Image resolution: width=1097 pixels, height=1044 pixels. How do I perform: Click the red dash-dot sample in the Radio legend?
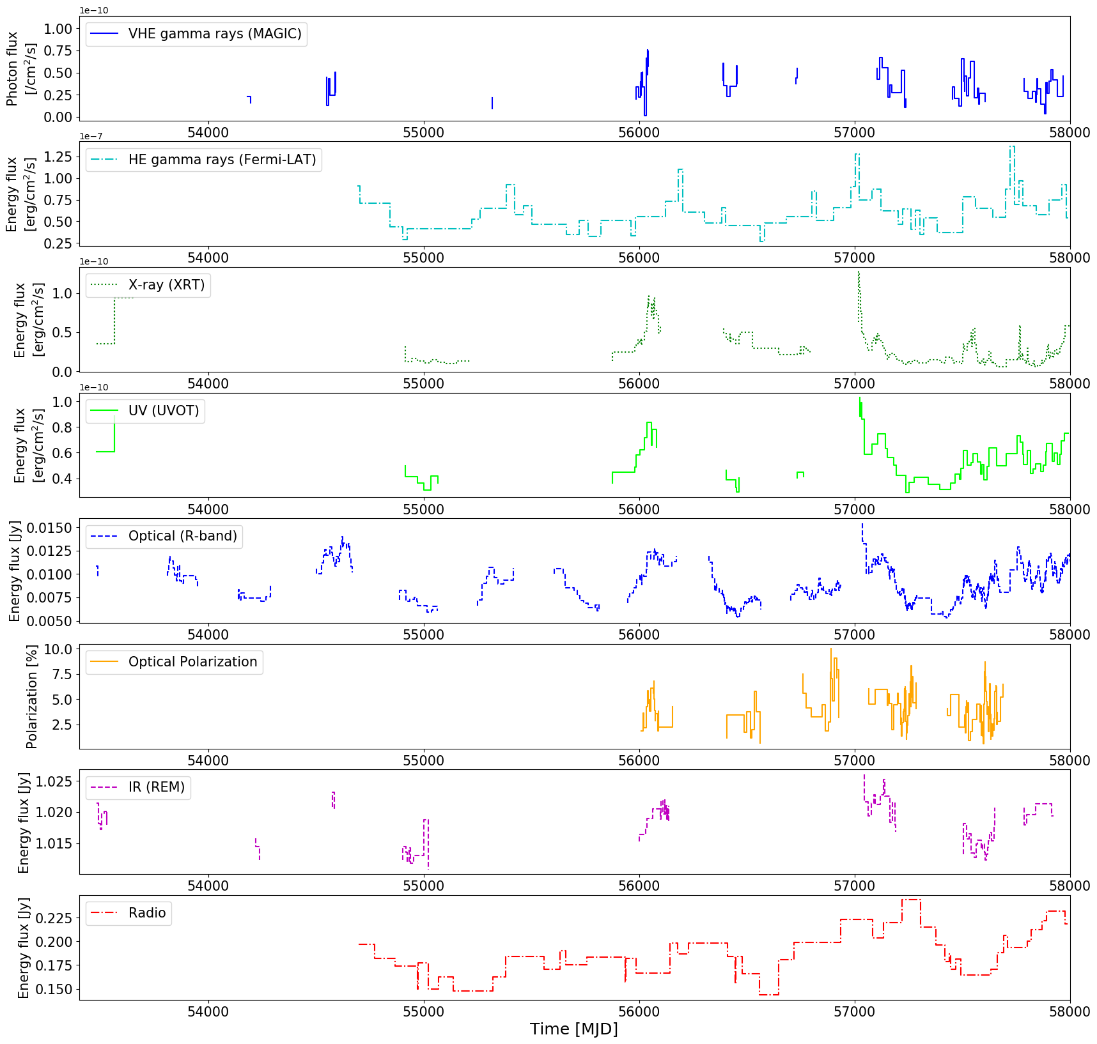[x=105, y=913]
